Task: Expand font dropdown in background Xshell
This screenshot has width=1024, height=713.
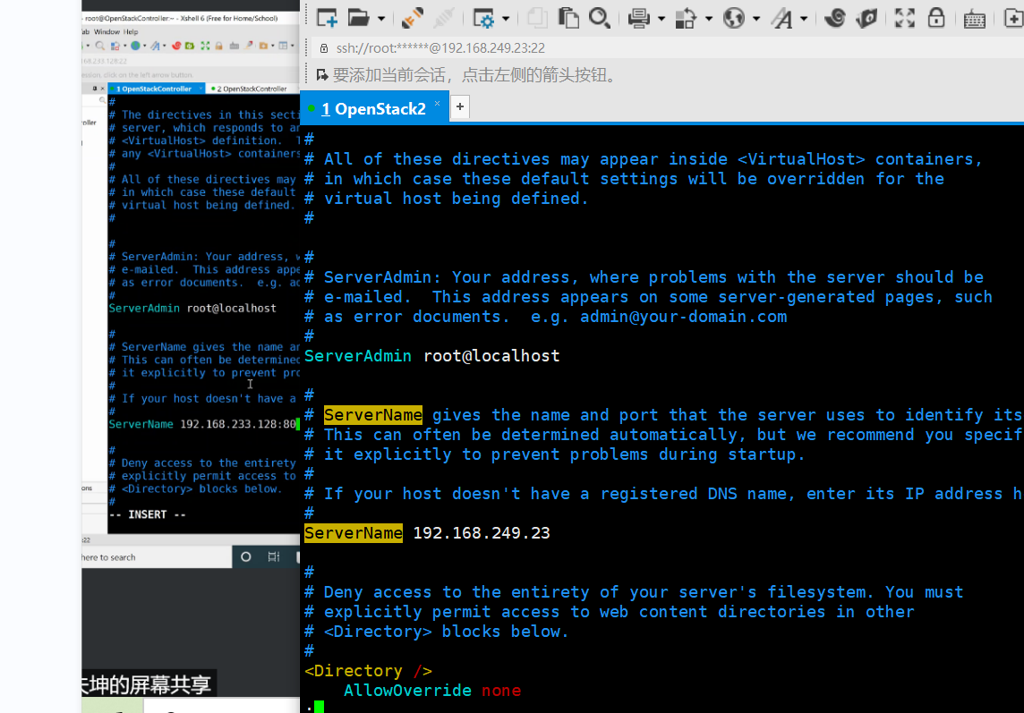Action: pos(163,47)
